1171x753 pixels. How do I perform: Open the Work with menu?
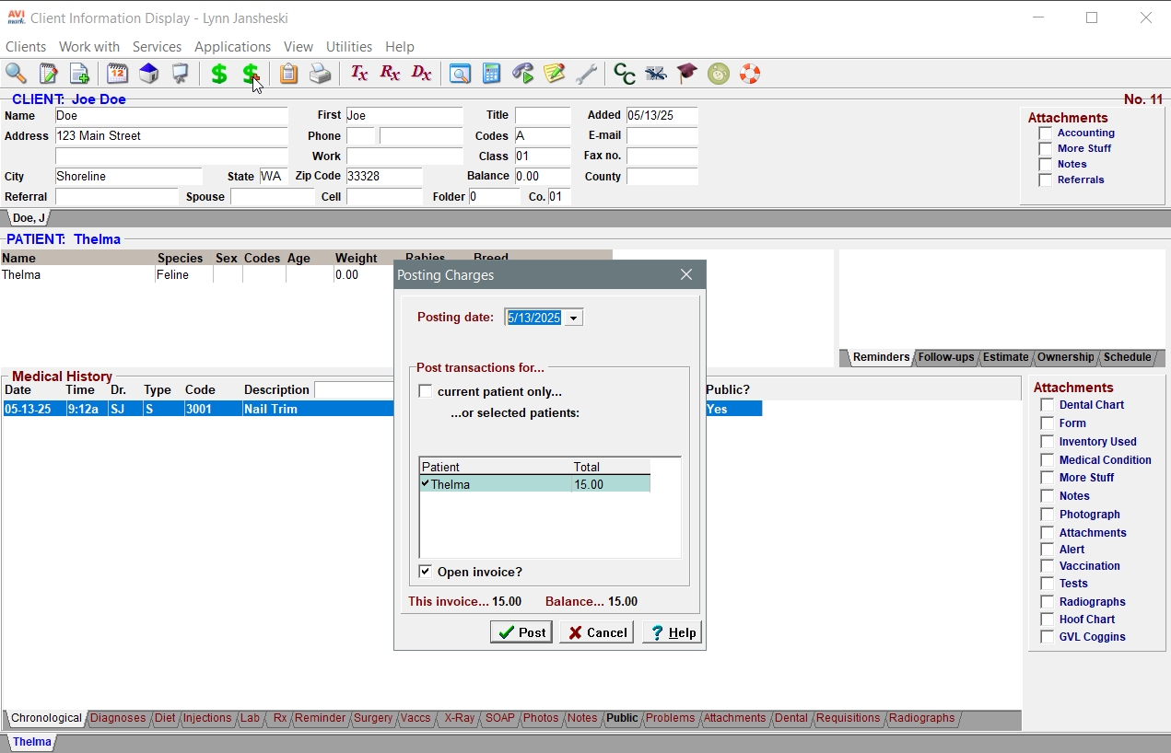89,46
